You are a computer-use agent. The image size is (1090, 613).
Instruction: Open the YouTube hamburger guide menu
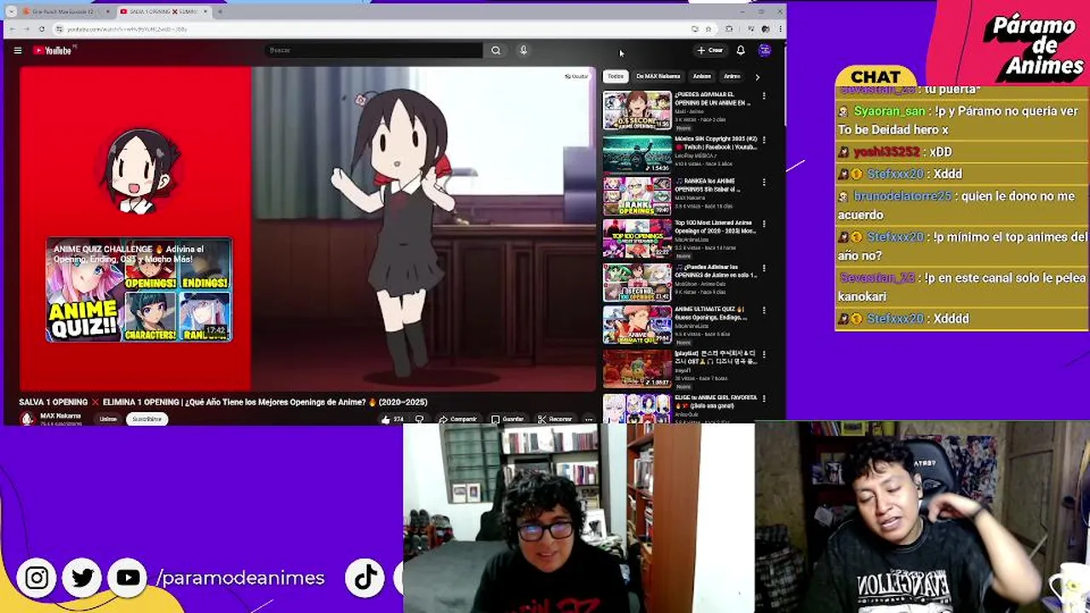pyautogui.click(x=17, y=50)
